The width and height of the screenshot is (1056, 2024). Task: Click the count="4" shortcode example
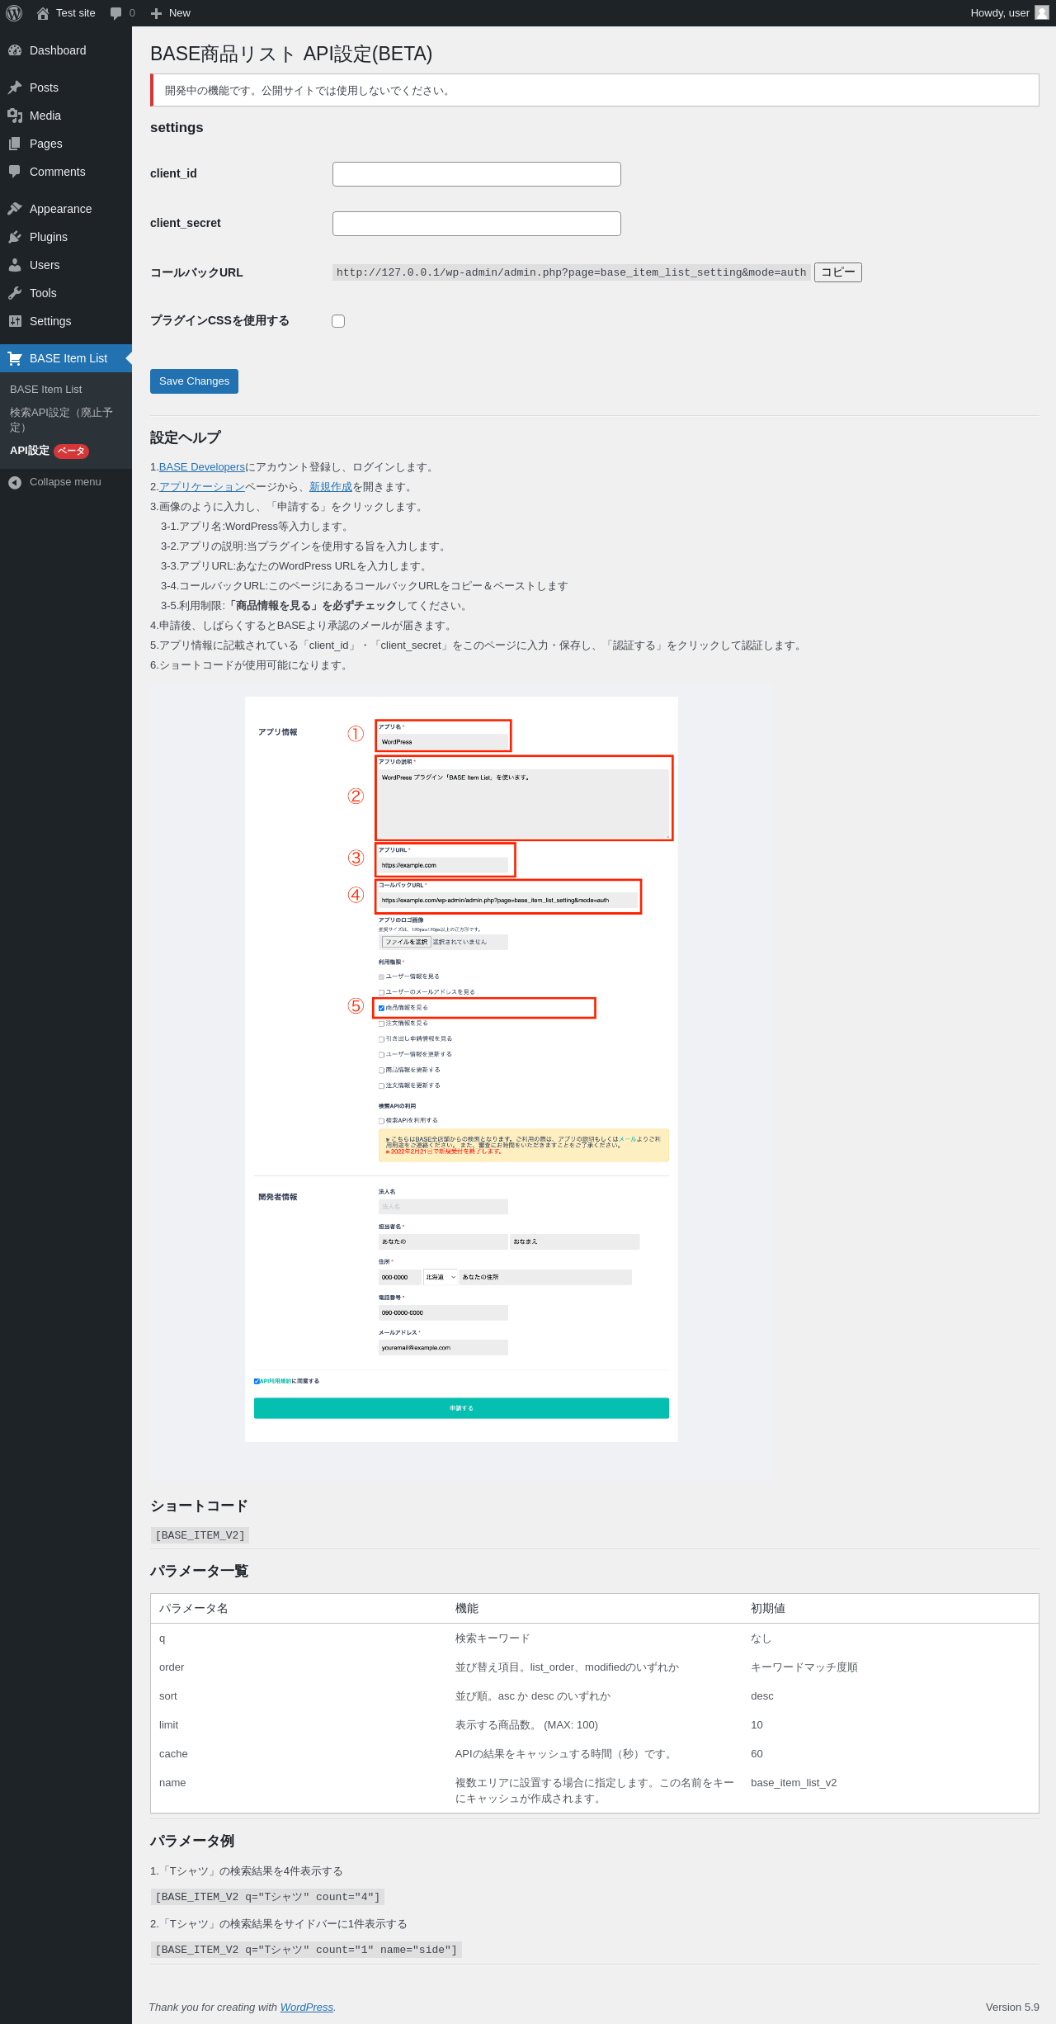pos(267,1897)
